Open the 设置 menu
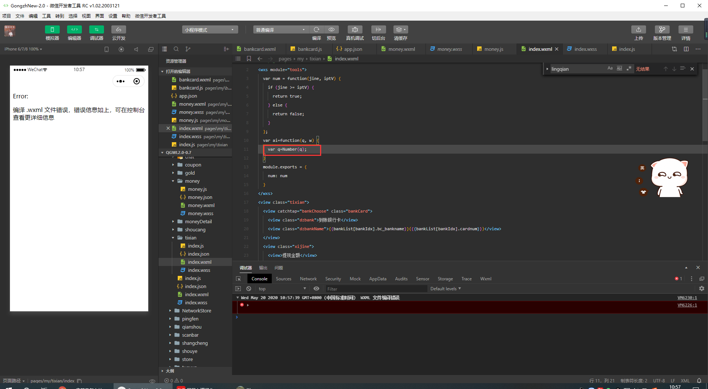Image resolution: width=708 pixels, height=389 pixels. [x=113, y=16]
